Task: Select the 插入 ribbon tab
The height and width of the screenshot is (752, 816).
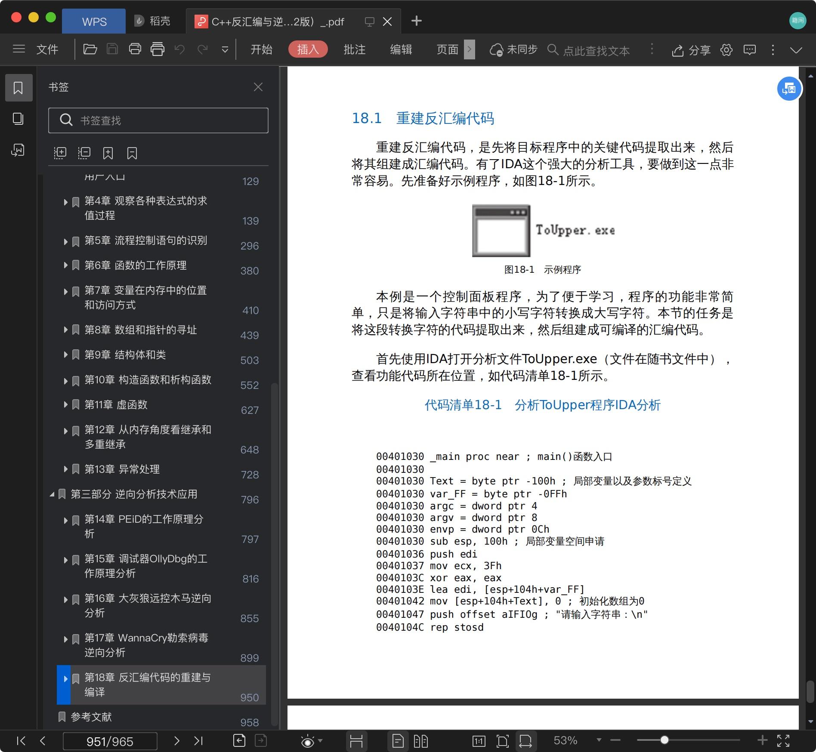Action: (308, 49)
